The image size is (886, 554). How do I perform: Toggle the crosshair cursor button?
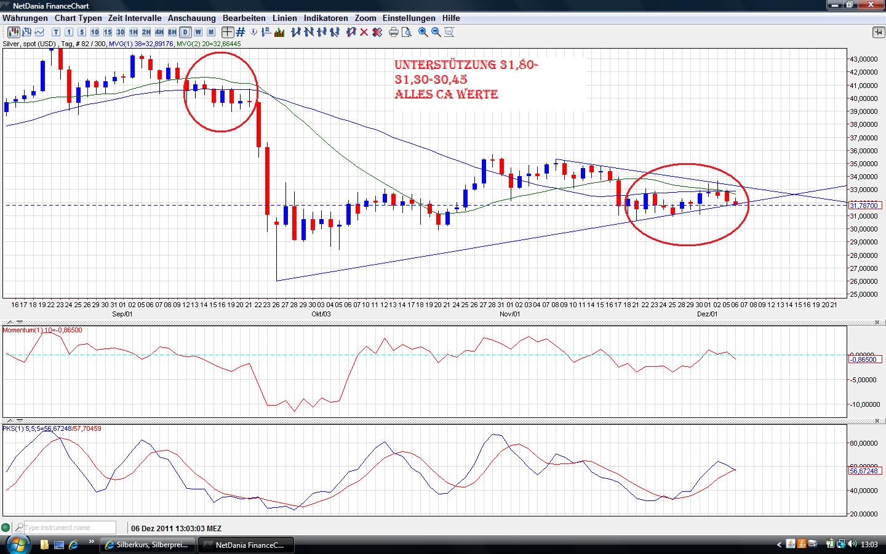coord(228,32)
